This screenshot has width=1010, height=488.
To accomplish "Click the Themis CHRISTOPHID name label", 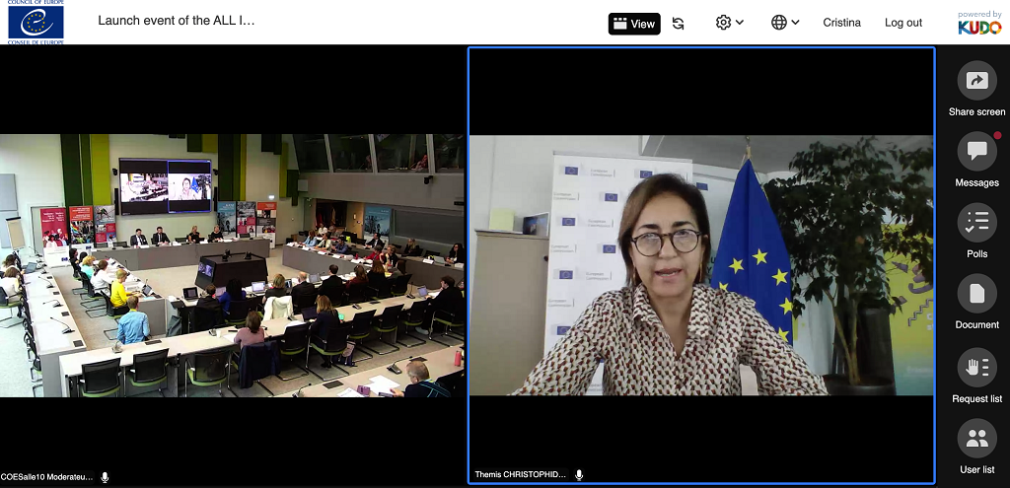I will (520, 474).
